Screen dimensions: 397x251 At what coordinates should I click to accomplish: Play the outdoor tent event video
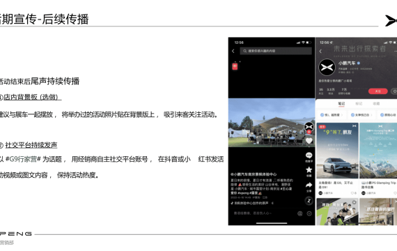click(x=272, y=123)
